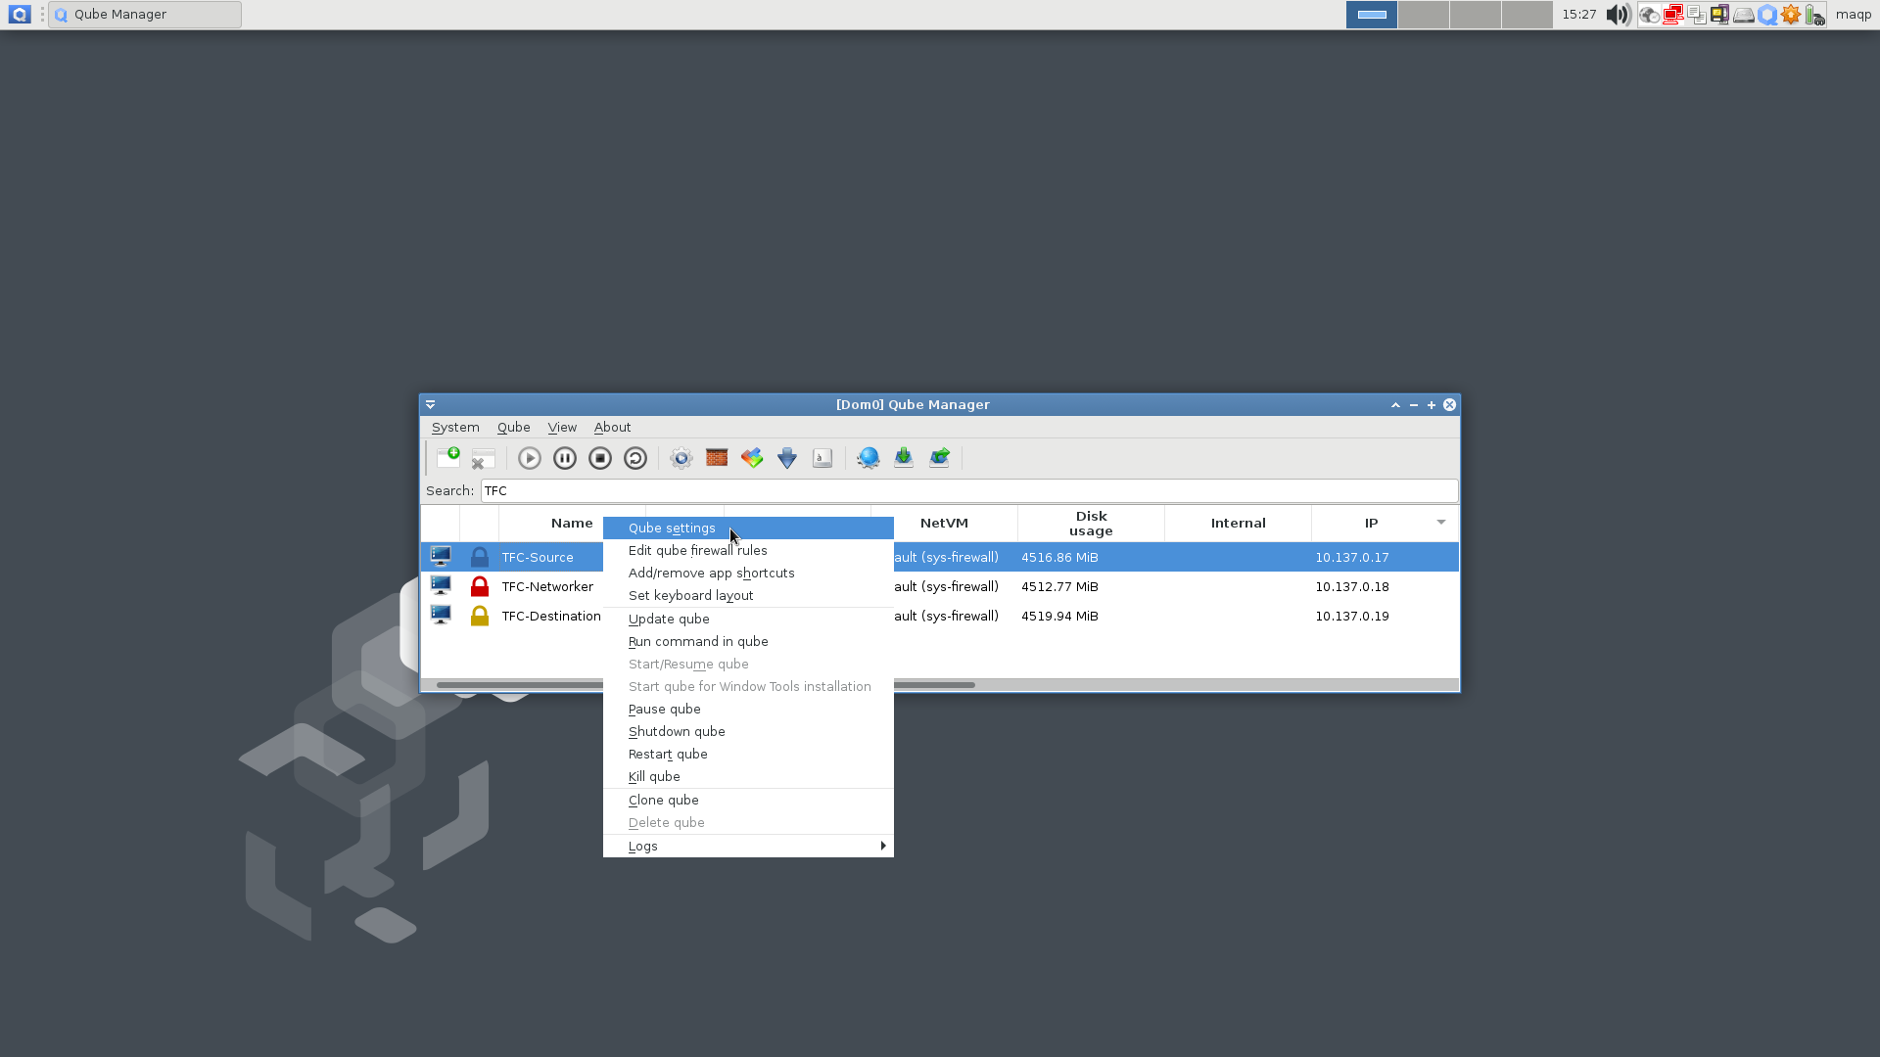Viewport: 1880px width, 1057px height.
Task: Click the Pause qube toolbar icon
Action: 565,458
